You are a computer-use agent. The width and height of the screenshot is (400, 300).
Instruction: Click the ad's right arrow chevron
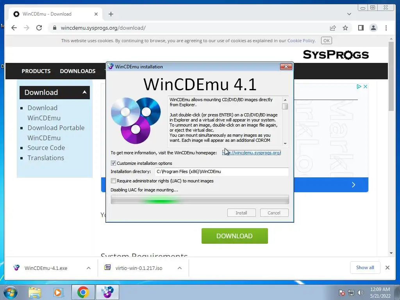point(354,185)
